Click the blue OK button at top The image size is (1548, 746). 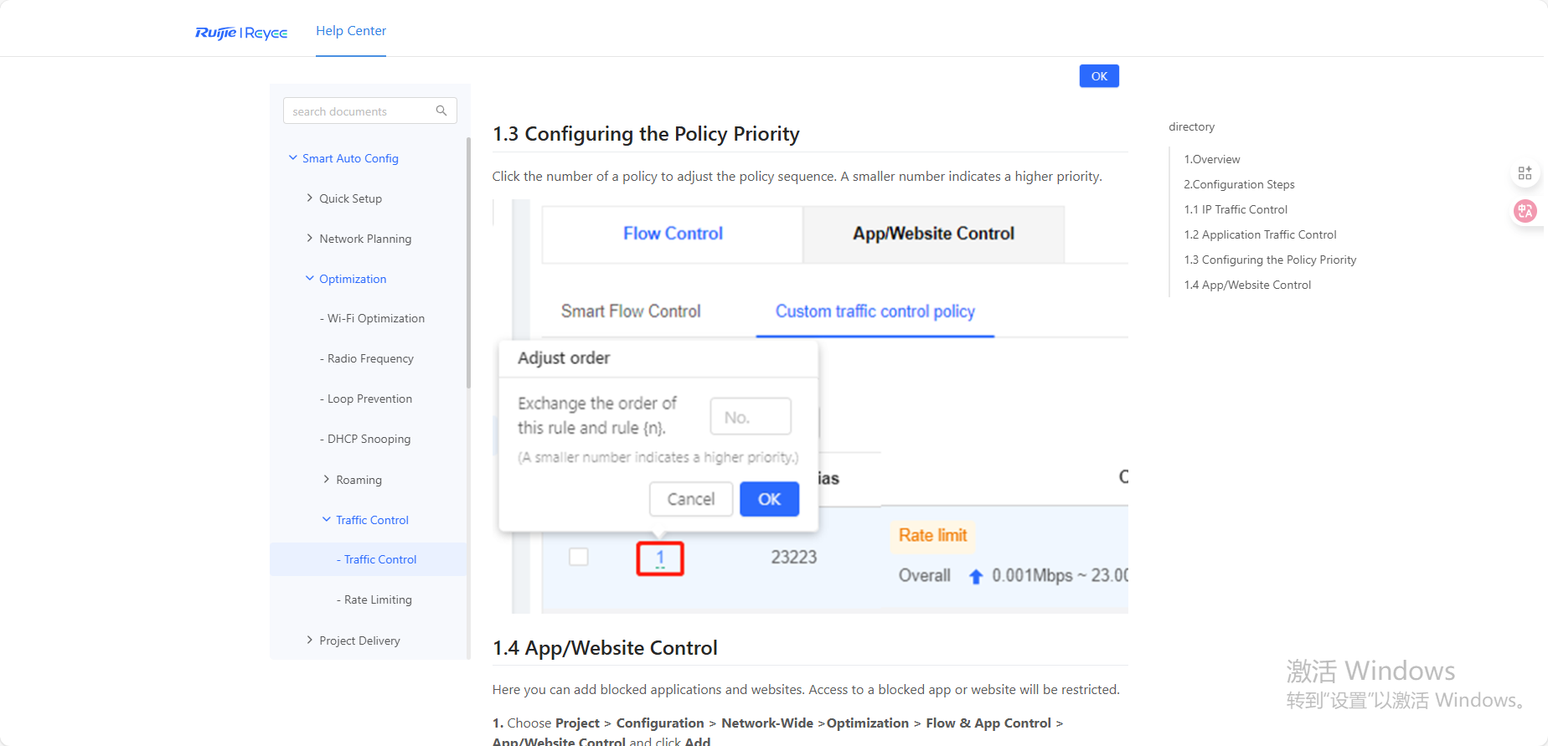click(1099, 76)
